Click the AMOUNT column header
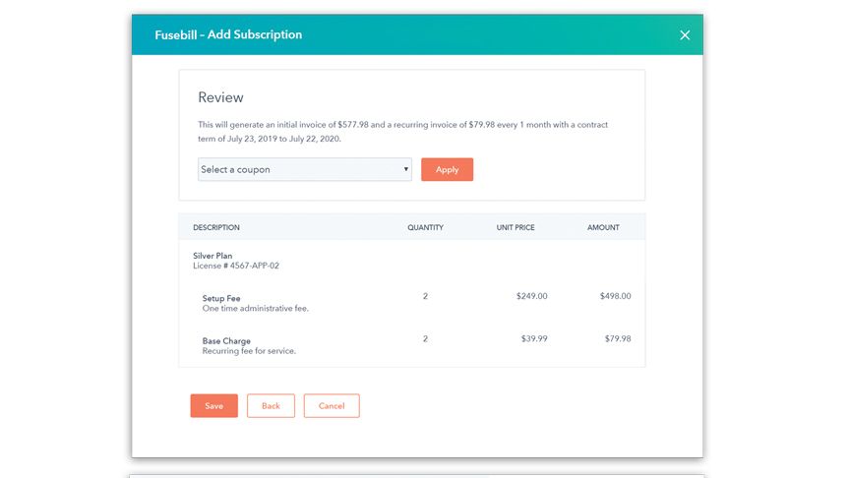 (x=603, y=227)
